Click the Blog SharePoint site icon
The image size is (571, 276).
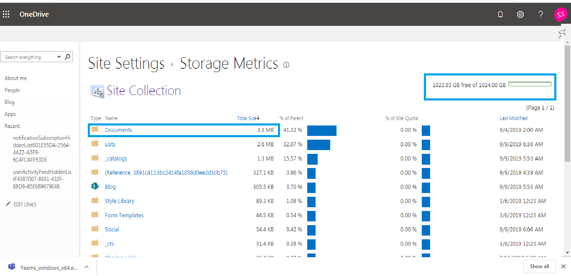tap(95, 186)
